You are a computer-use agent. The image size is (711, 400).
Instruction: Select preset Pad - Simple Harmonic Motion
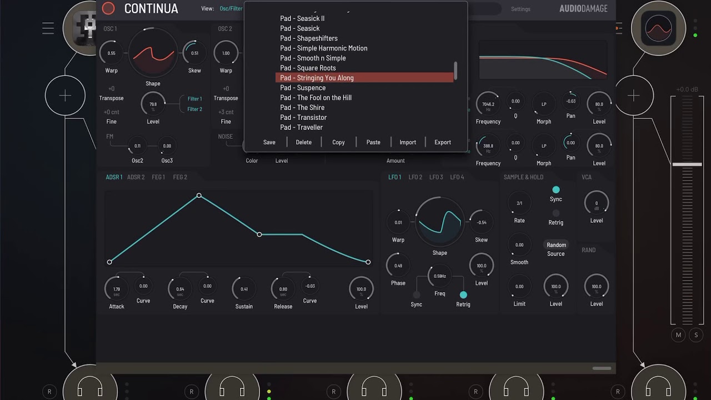coord(324,48)
